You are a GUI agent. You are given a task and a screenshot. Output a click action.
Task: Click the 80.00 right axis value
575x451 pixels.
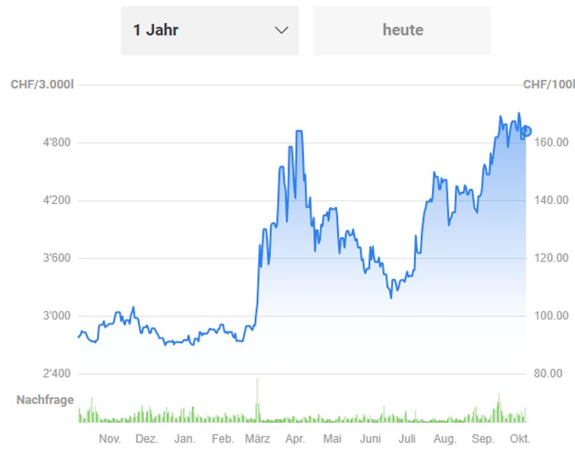pyautogui.click(x=548, y=373)
